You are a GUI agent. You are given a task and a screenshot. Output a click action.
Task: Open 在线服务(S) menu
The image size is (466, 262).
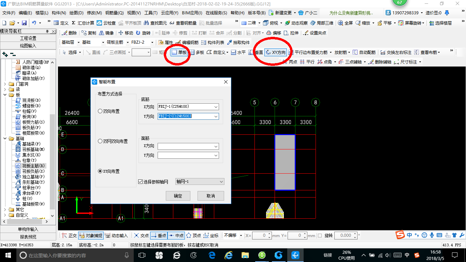pyautogui.click(x=216, y=13)
